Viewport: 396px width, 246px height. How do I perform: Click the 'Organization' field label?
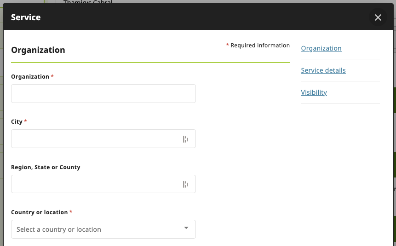tap(30, 77)
